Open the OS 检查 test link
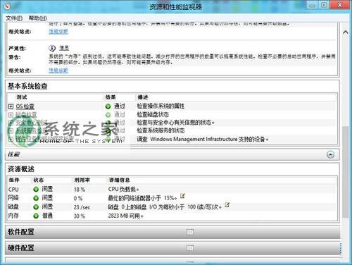 pyautogui.click(x=25, y=106)
